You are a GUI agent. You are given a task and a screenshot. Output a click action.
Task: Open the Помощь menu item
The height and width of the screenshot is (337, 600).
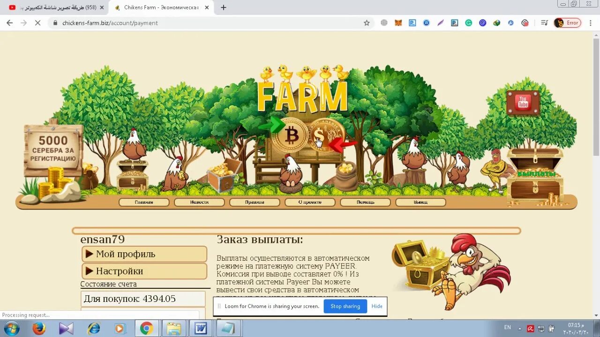pyautogui.click(x=365, y=202)
